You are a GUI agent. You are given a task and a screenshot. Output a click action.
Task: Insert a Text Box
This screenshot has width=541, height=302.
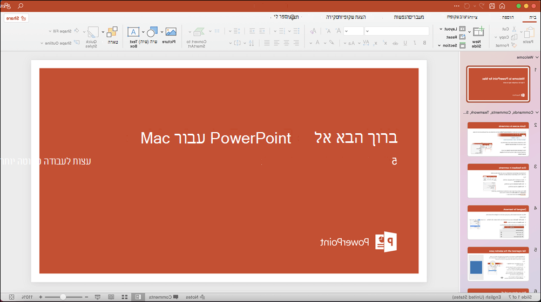point(133,32)
